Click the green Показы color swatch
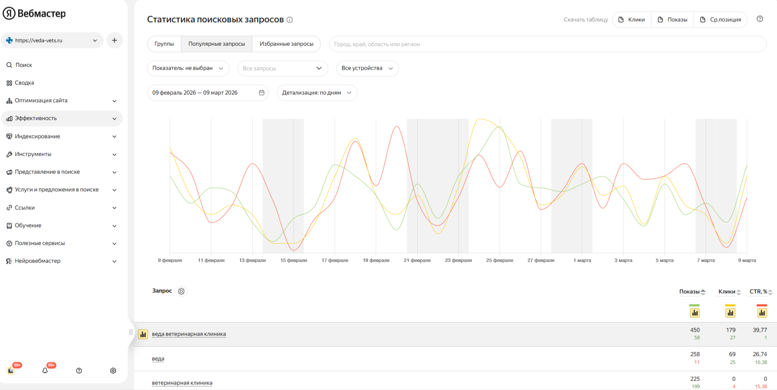The height and width of the screenshot is (390, 777). [694, 305]
